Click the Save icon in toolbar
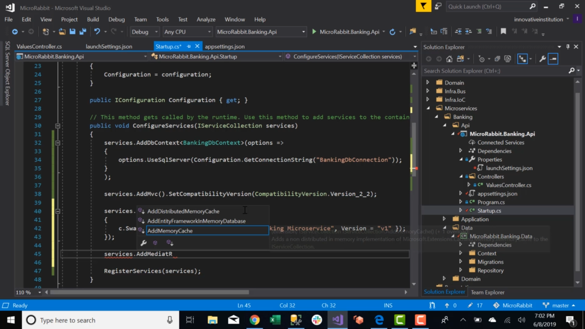The width and height of the screenshot is (585, 329). [73, 32]
